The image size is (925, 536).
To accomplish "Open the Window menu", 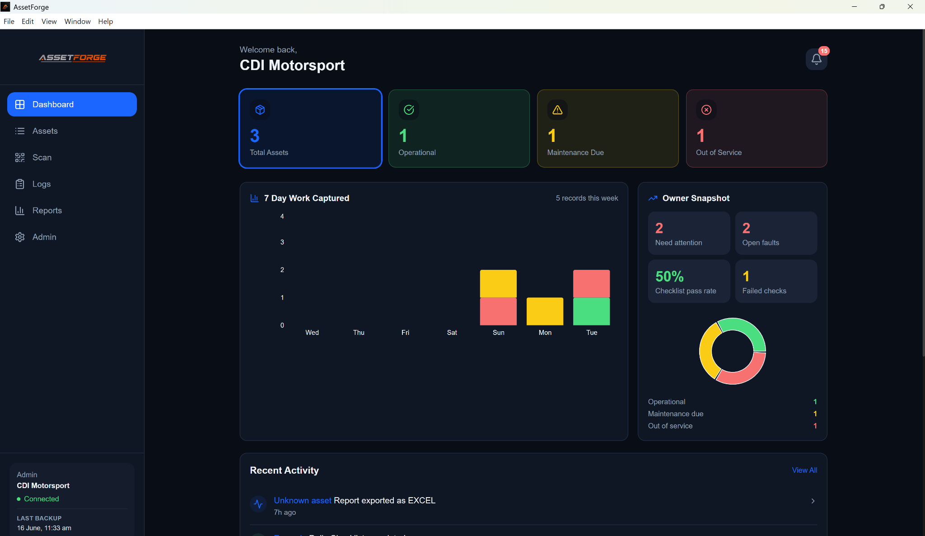I will (77, 21).
